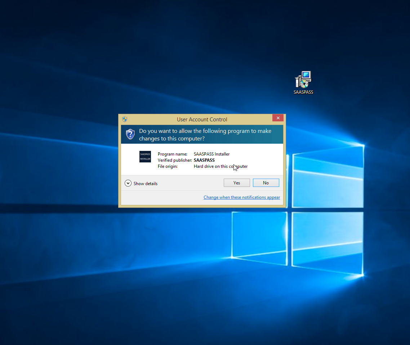410x345 pixels.
Task: Click the File origin label
Action: pos(168,166)
